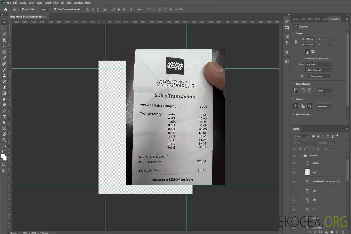Viewport: 351px width, 234px height.
Task: Select the Horizontal Type tool
Action: [x=4, y=117]
